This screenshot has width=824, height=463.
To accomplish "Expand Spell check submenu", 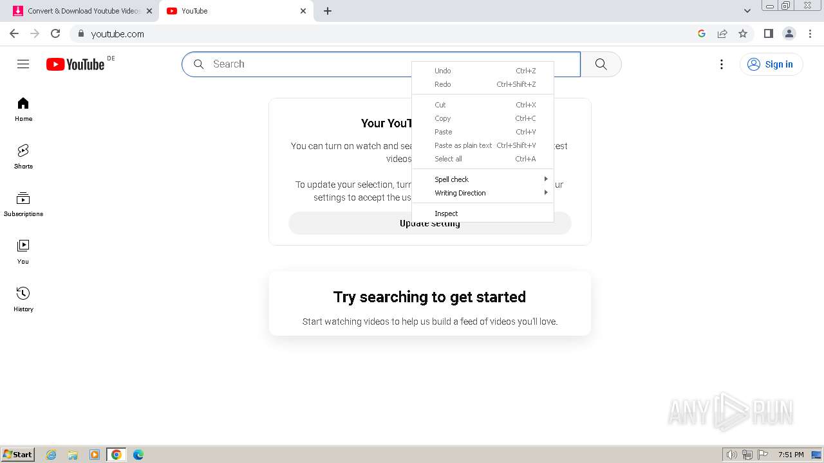I will pyautogui.click(x=483, y=179).
